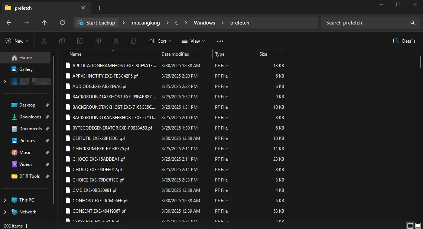Click the Paste toolbar icon
The image size is (423, 229).
[80, 41]
